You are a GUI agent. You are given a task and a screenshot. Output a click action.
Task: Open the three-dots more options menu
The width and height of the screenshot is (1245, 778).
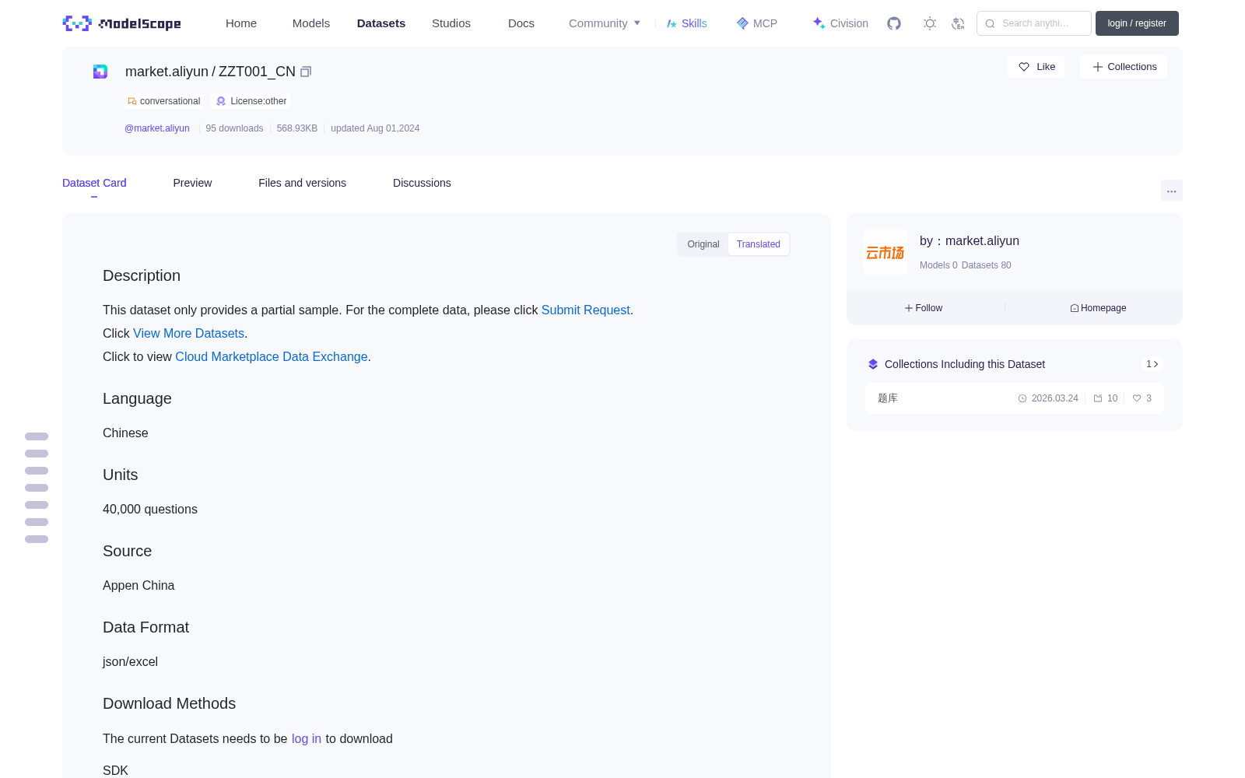click(x=1171, y=191)
